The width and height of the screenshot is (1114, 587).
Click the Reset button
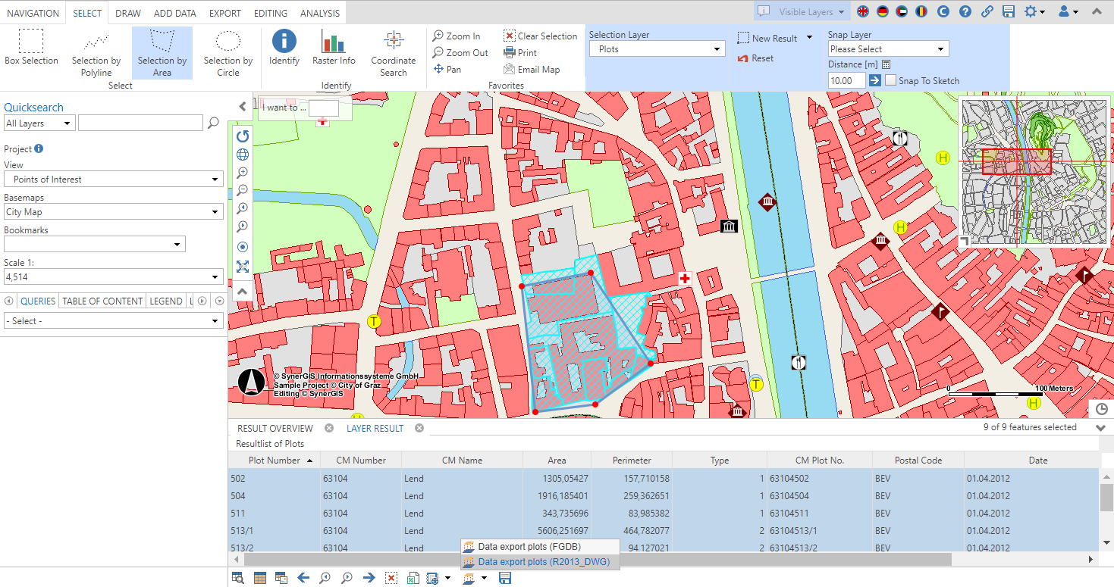point(756,57)
